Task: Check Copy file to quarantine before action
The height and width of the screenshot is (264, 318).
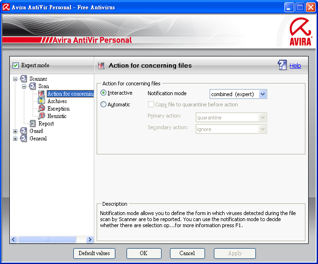Action: click(x=151, y=104)
